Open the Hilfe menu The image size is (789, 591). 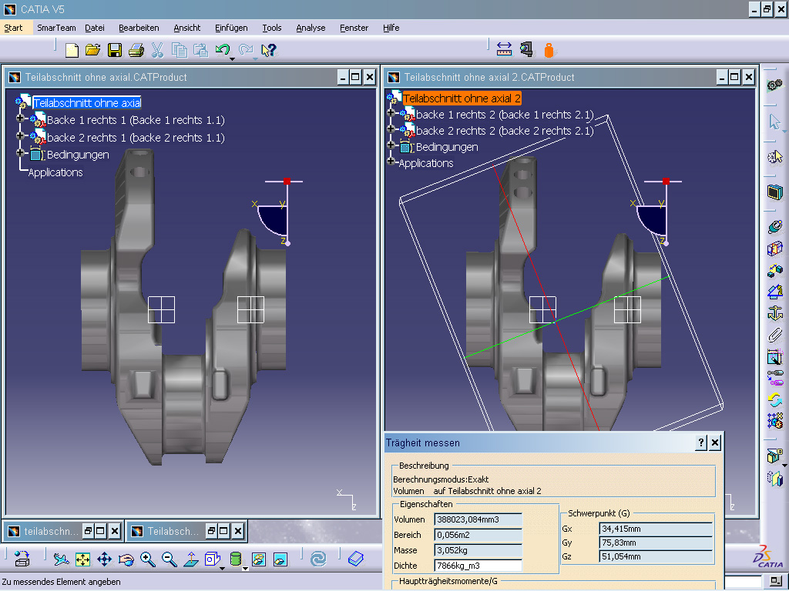391,28
